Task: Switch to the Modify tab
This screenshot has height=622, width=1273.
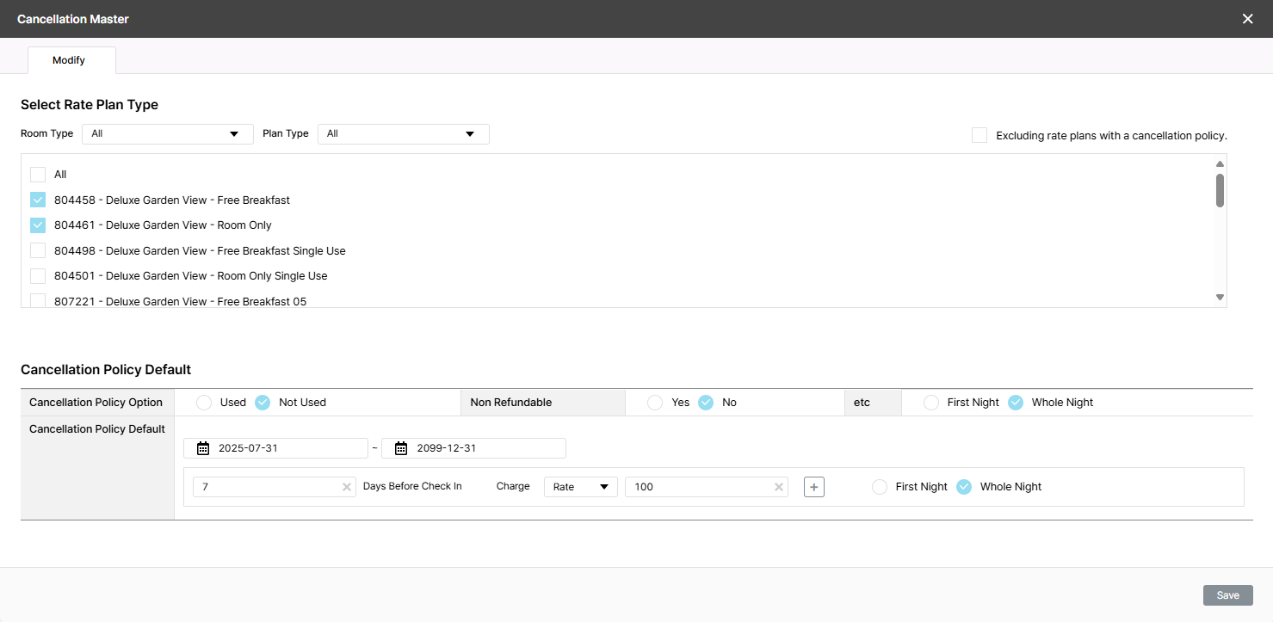Action: (x=69, y=60)
